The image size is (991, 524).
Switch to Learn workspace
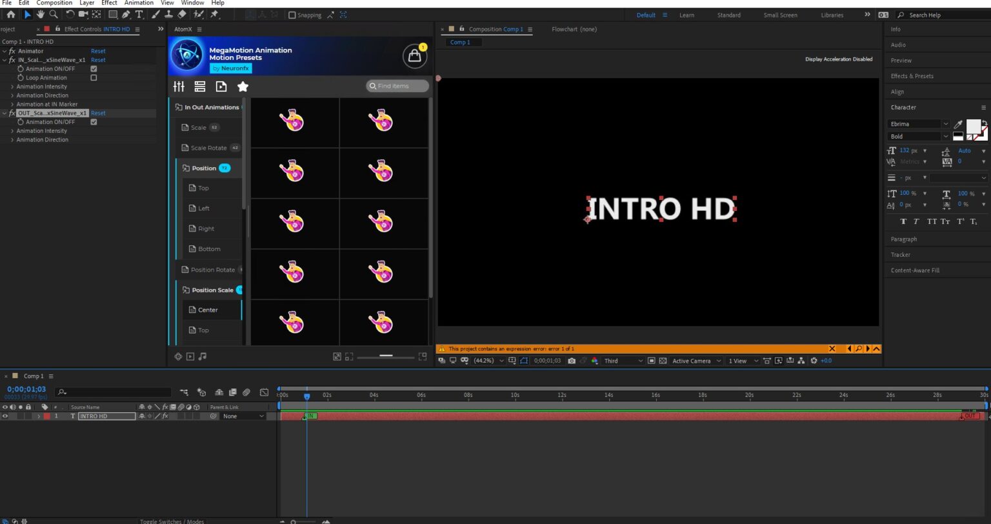(686, 15)
